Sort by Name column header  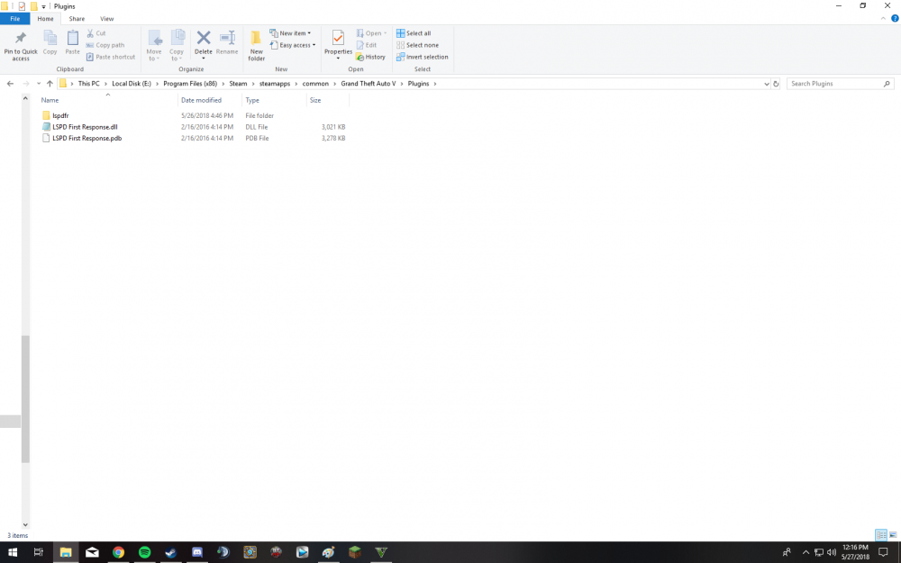click(108, 100)
